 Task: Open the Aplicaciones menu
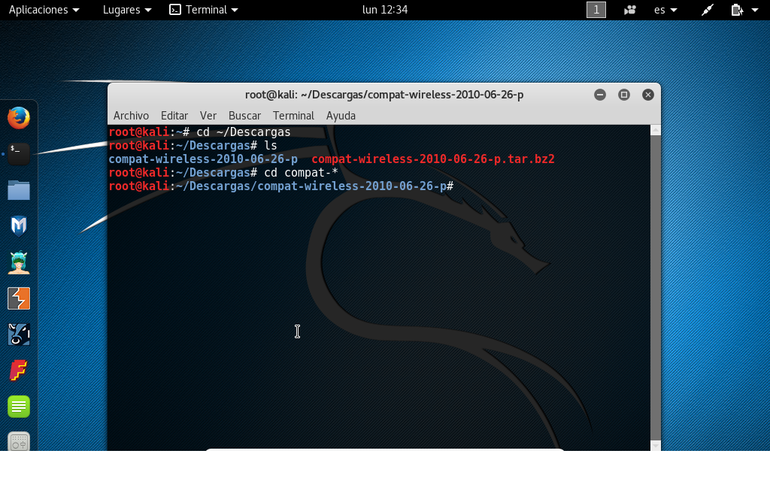(44, 10)
